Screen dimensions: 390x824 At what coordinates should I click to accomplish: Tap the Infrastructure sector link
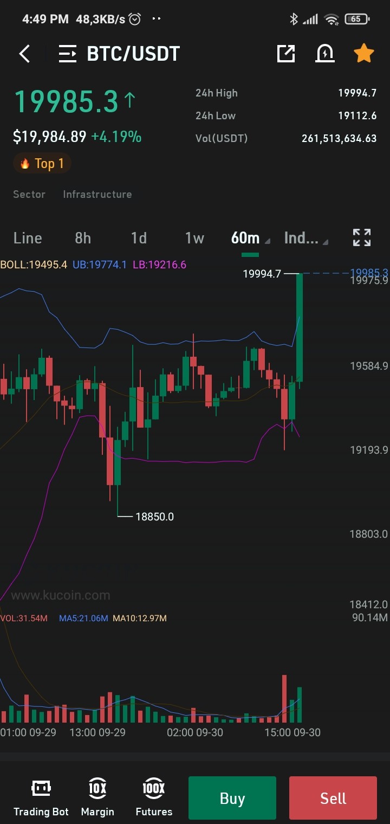click(97, 194)
